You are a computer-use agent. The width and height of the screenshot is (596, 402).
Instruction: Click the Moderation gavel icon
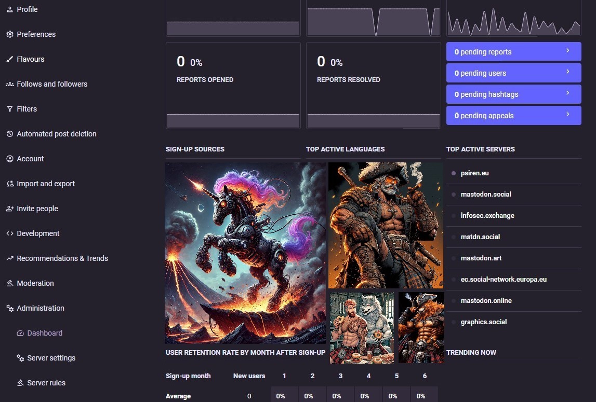pos(10,283)
